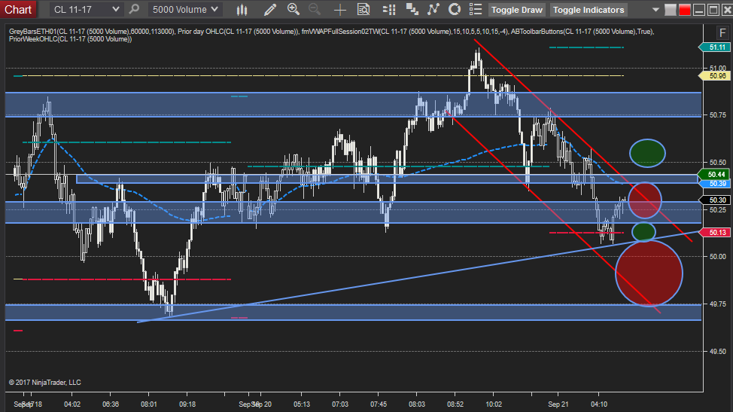Maximize the chart window

(x=713, y=10)
